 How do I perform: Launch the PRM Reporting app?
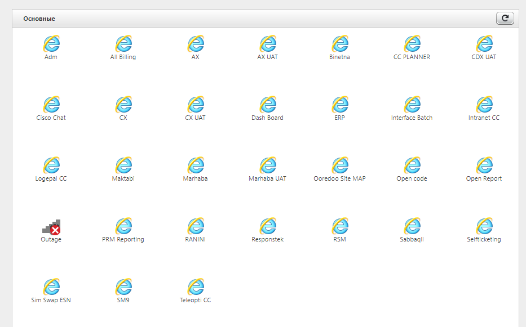(x=123, y=226)
